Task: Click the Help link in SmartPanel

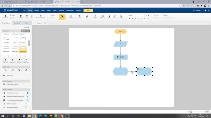Action: point(26,27)
